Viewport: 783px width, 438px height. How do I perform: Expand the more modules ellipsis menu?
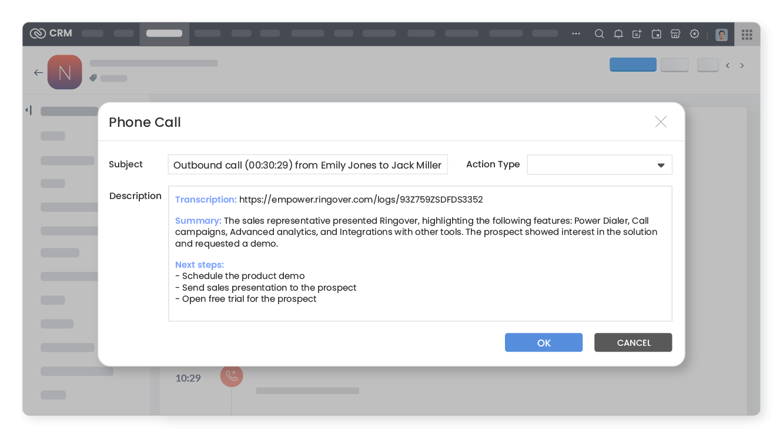pyautogui.click(x=575, y=34)
